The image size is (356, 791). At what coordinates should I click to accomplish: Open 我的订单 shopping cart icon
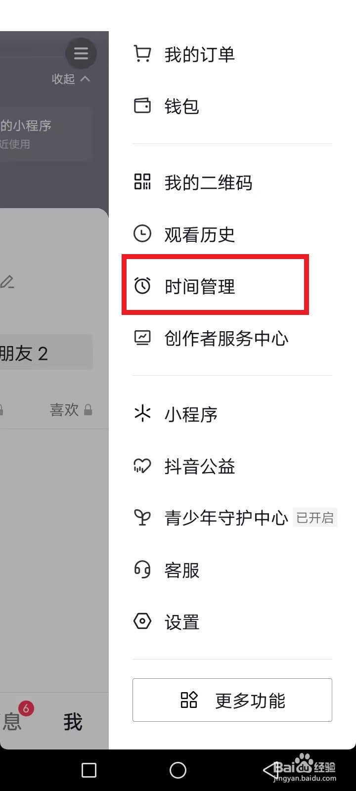(142, 54)
